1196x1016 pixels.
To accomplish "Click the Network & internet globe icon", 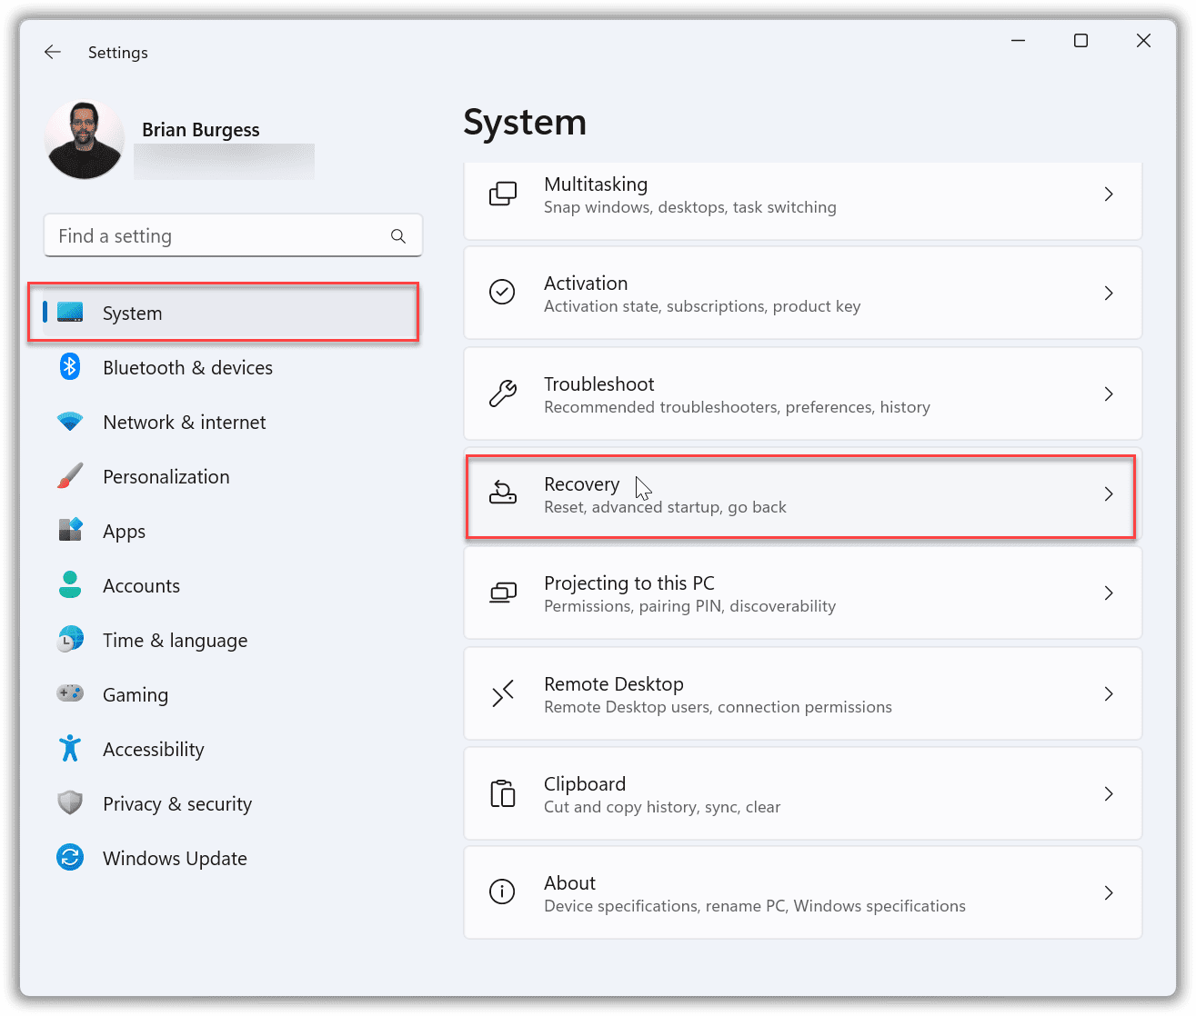I will click(x=70, y=422).
